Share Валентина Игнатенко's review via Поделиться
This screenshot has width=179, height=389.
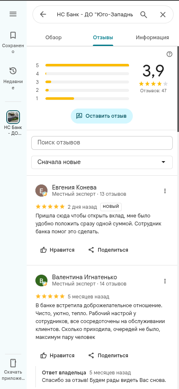(108, 356)
